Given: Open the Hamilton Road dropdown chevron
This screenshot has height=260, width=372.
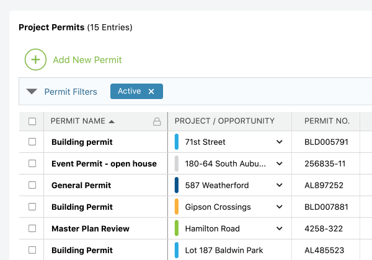Looking at the screenshot, I should point(280,228).
